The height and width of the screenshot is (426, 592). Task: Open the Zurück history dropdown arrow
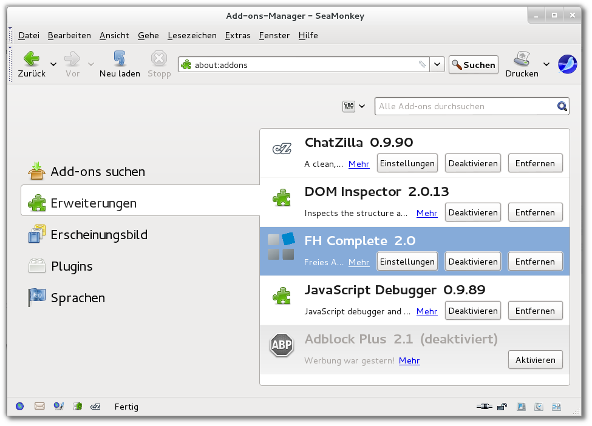53,64
